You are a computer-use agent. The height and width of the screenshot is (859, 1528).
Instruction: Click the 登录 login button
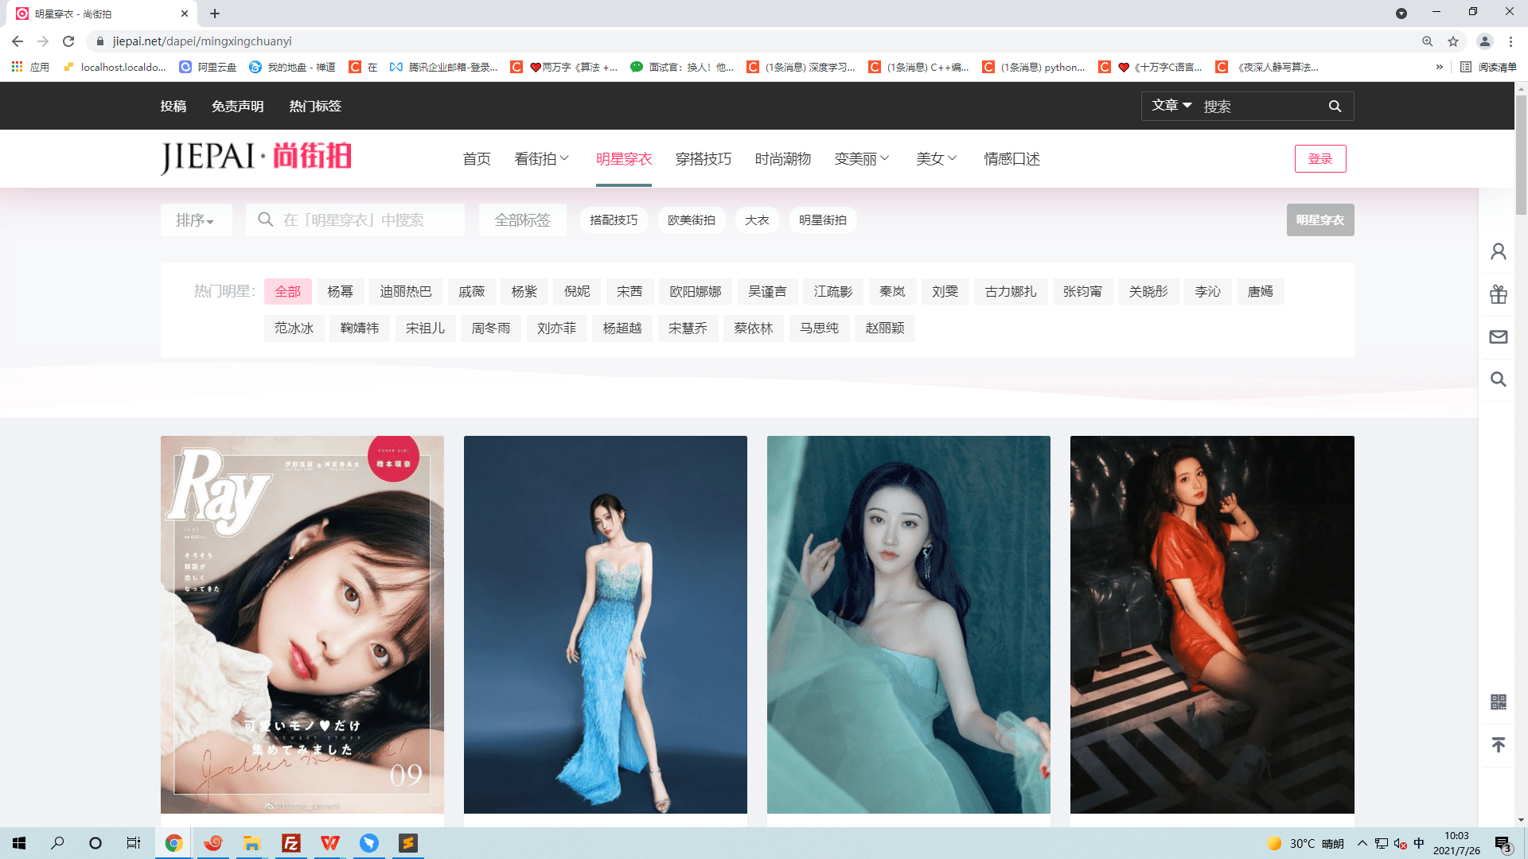(1320, 159)
